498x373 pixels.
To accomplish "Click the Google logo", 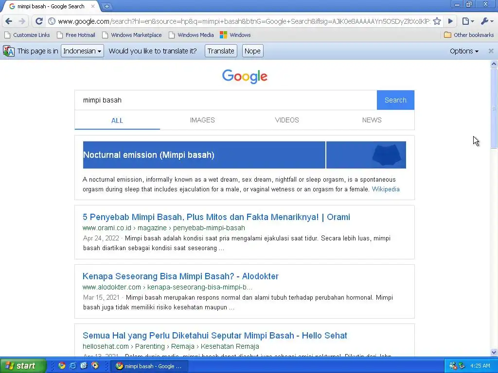I will tap(245, 76).
